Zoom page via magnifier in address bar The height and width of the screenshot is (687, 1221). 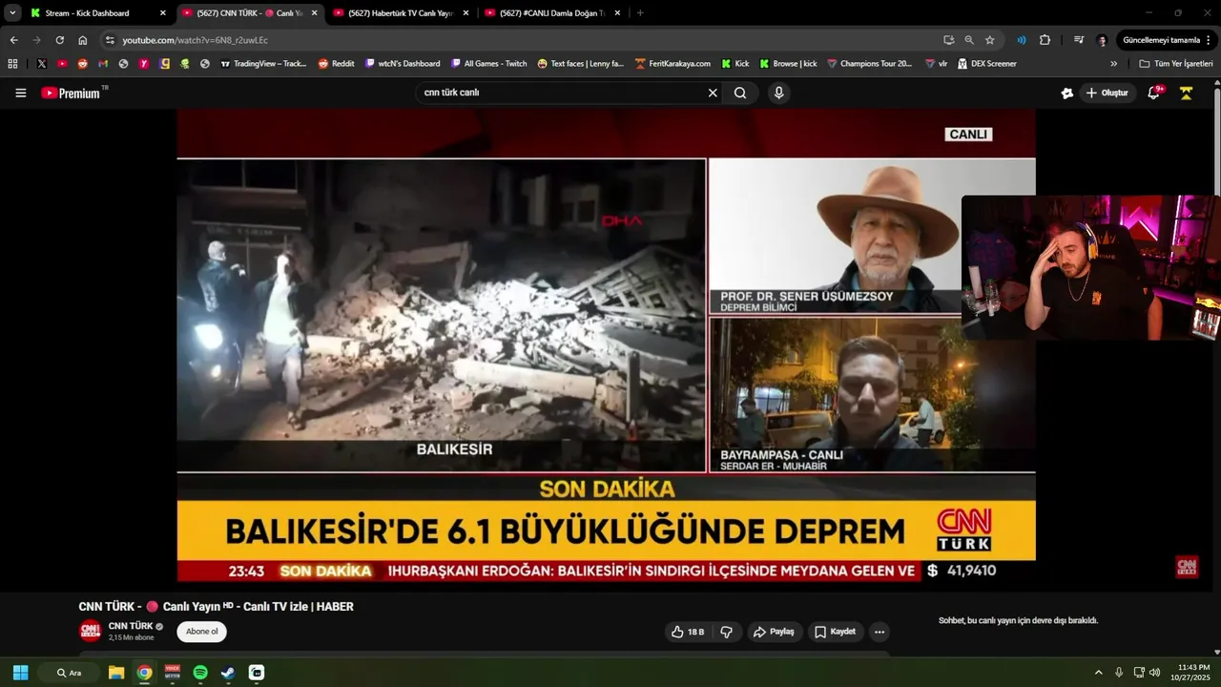pyautogui.click(x=969, y=40)
